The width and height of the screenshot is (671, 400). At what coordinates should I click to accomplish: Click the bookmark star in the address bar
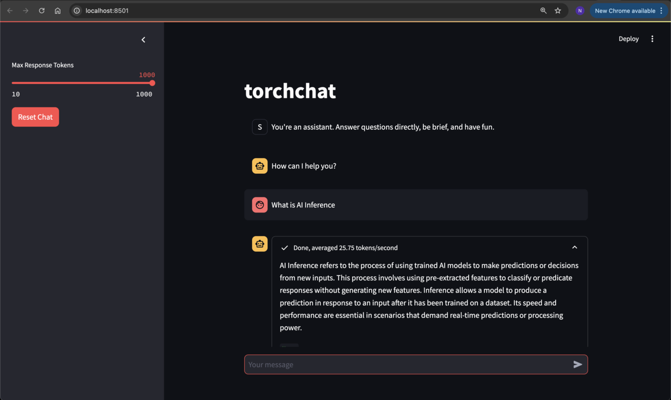[557, 10]
